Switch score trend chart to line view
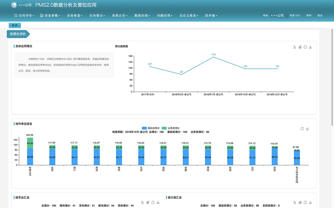Viewport: 334px width, 208px height. point(295,47)
